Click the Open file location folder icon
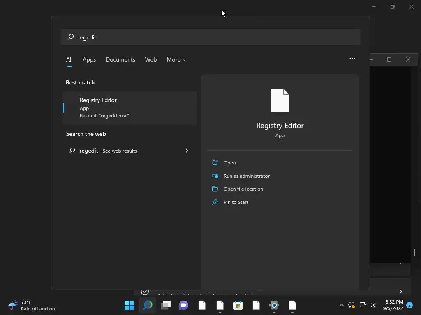The height and width of the screenshot is (315, 421). coord(215,189)
